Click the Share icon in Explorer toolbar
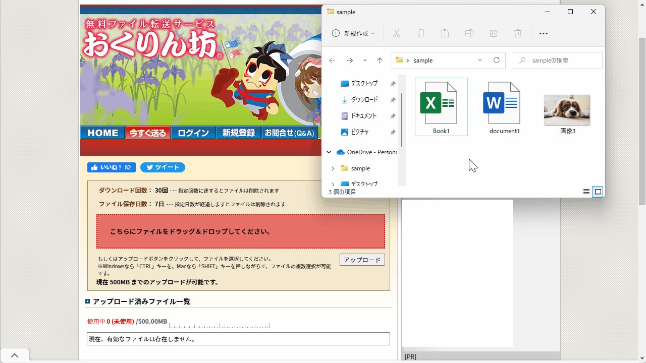The height and width of the screenshot is (363, 646). [494, 33]
